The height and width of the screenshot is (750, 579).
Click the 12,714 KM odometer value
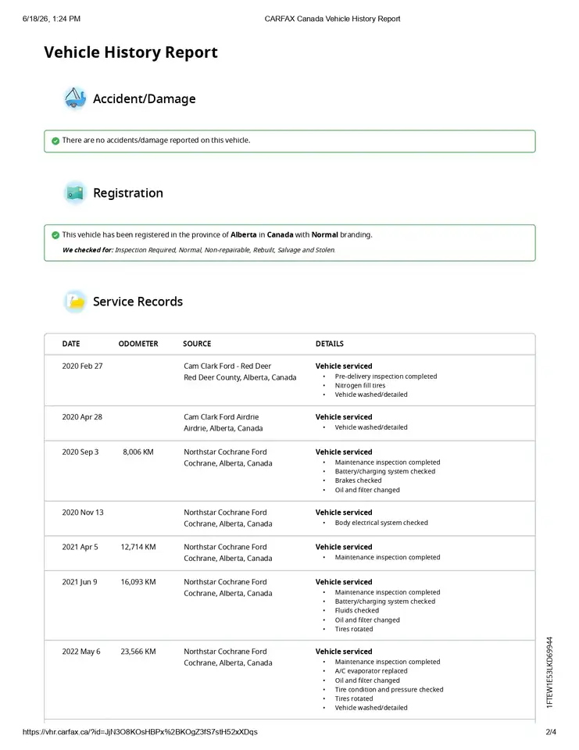pyautogui.click(x=138, y=547)
